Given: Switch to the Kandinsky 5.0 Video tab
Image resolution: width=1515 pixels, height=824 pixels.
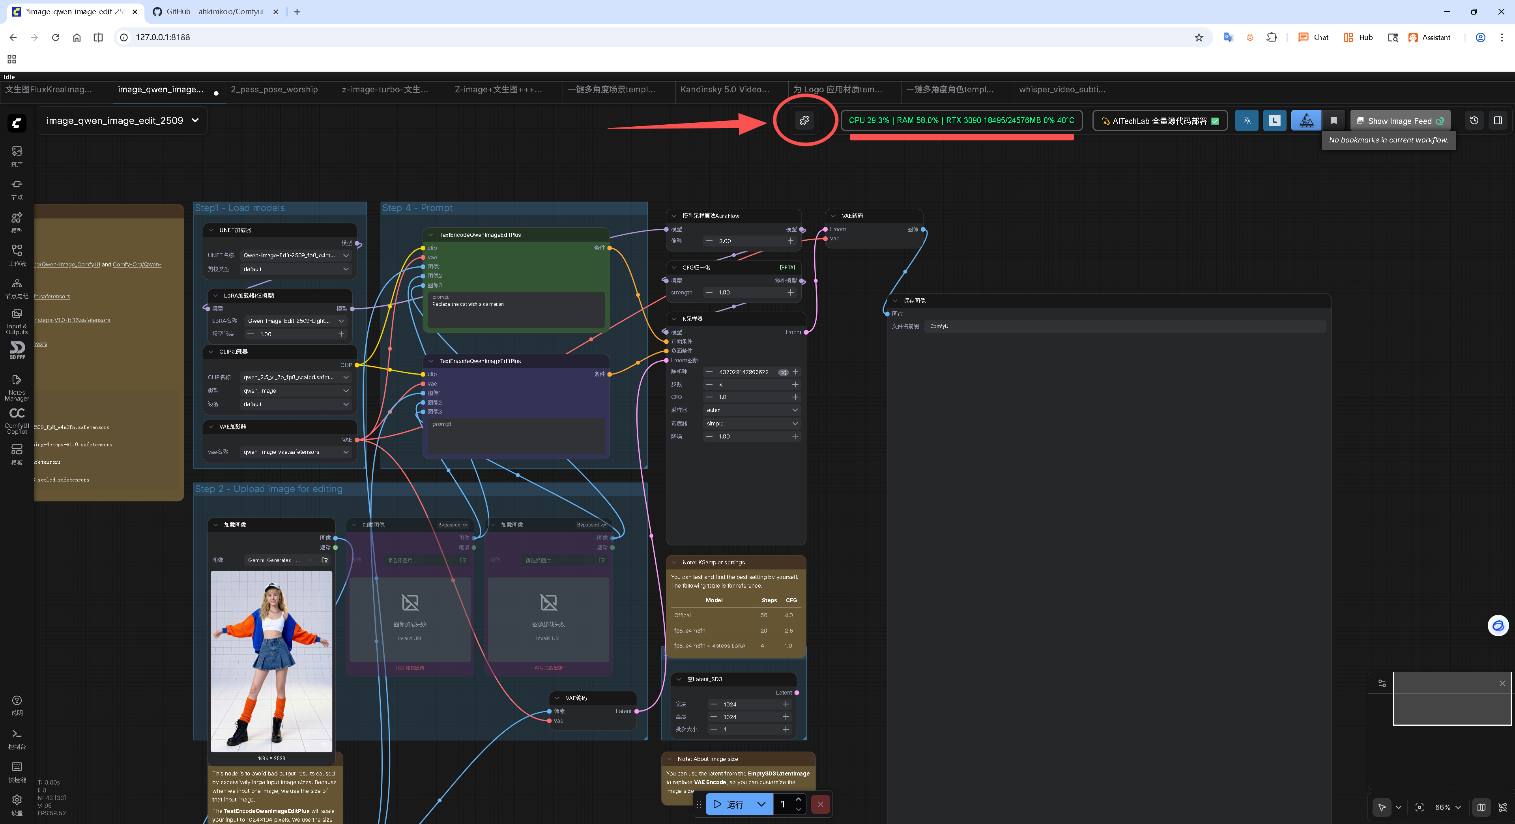Looking at the screenshot, I should pos(725,90).
